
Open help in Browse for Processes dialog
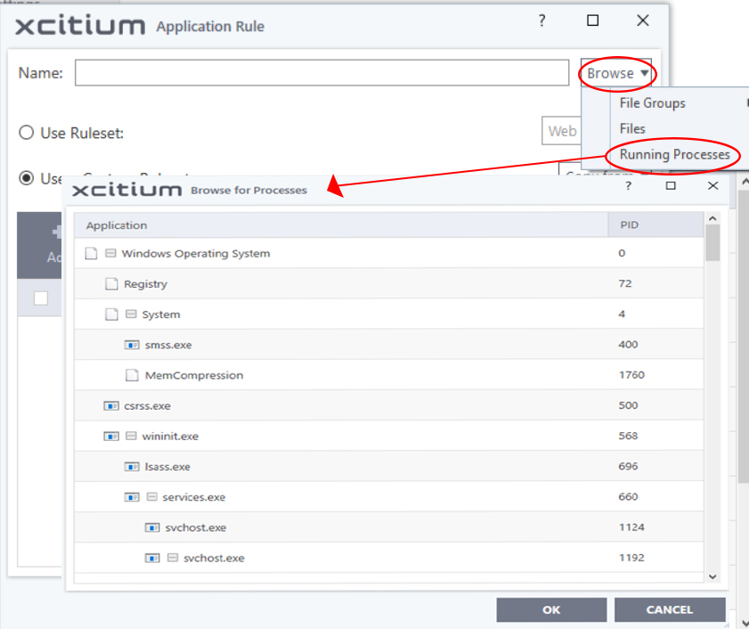tap(628, 186)
